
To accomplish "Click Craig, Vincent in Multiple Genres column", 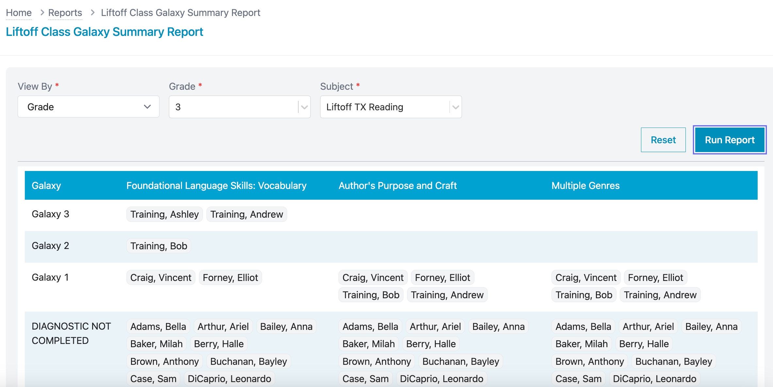I will 586,277.
